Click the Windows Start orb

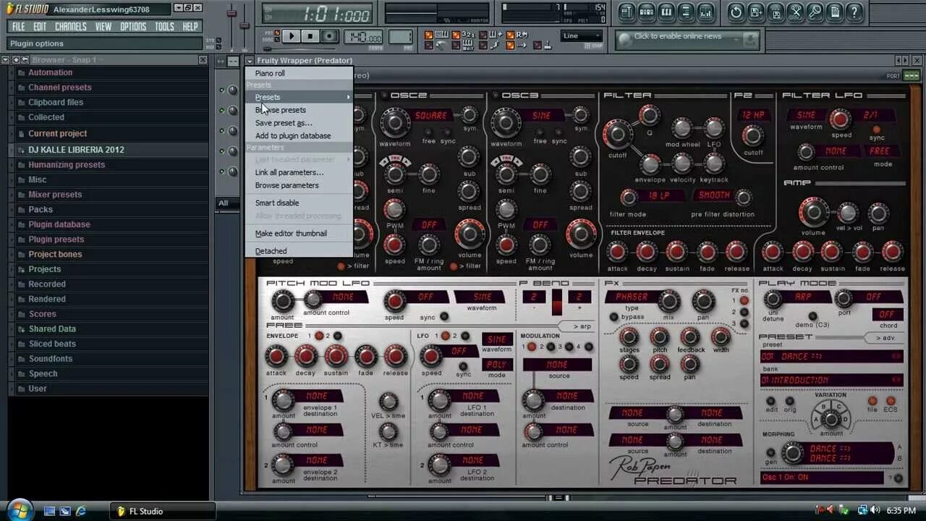20,510
